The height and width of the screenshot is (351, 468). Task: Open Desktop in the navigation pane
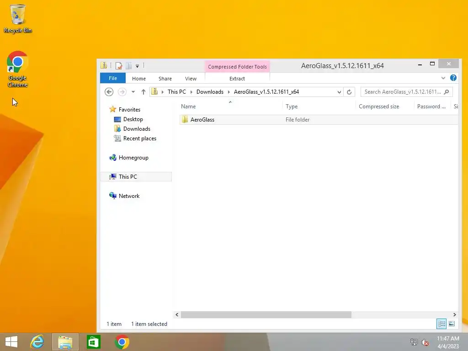128,119
